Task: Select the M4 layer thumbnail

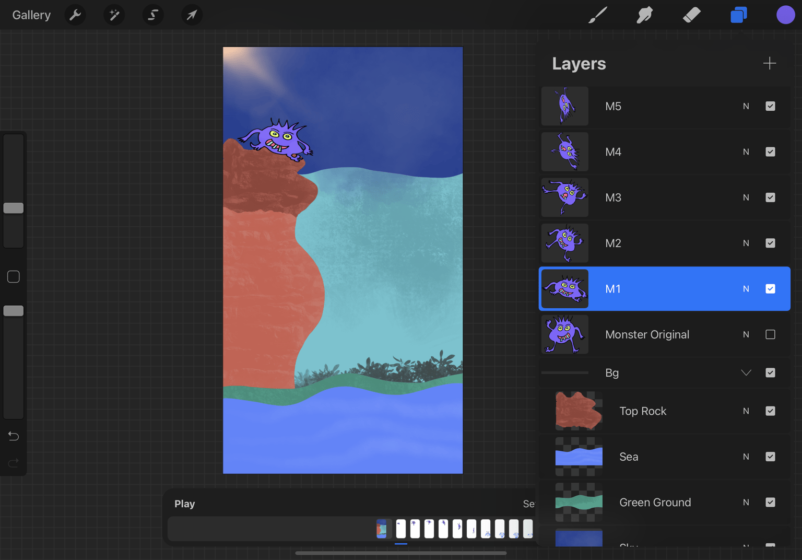Action: tap(565, 151)
